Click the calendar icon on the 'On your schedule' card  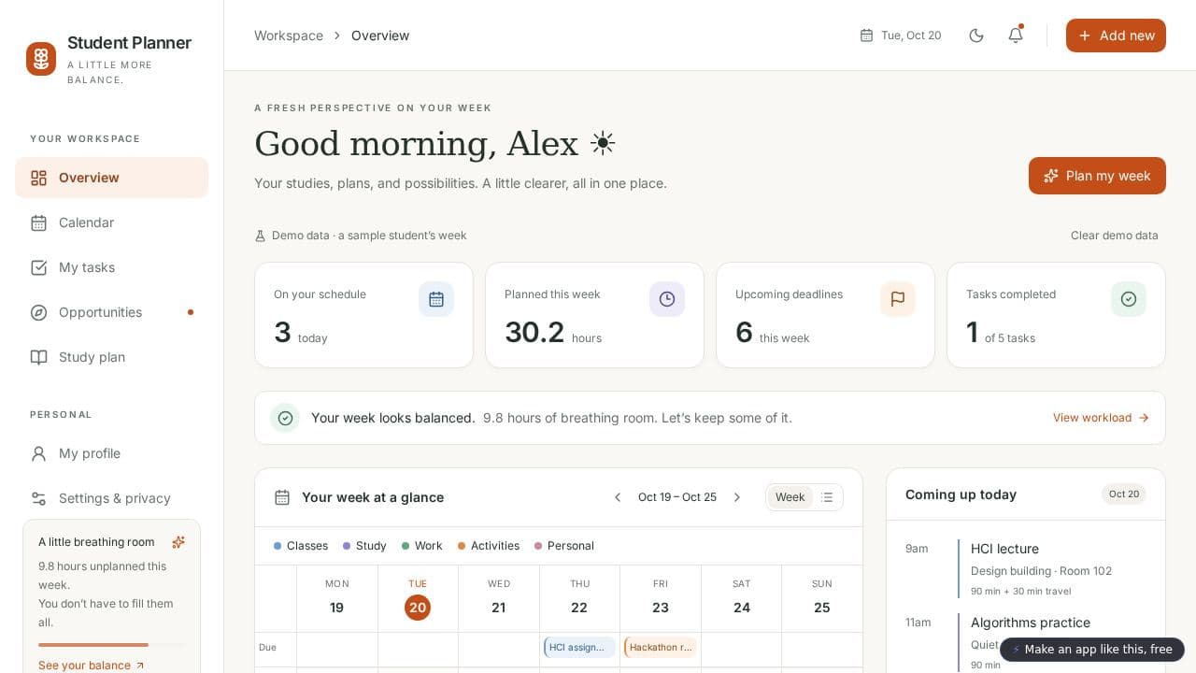pyautogui.click(x=436, y=299)
